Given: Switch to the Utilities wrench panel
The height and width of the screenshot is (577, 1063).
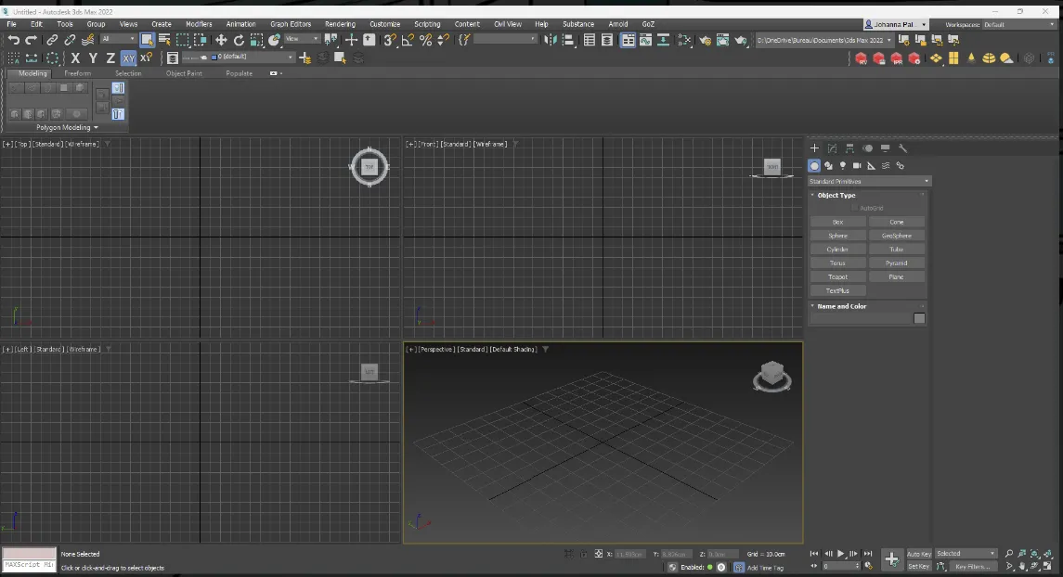Looking at the screenshot, I should tap(902, 147).
